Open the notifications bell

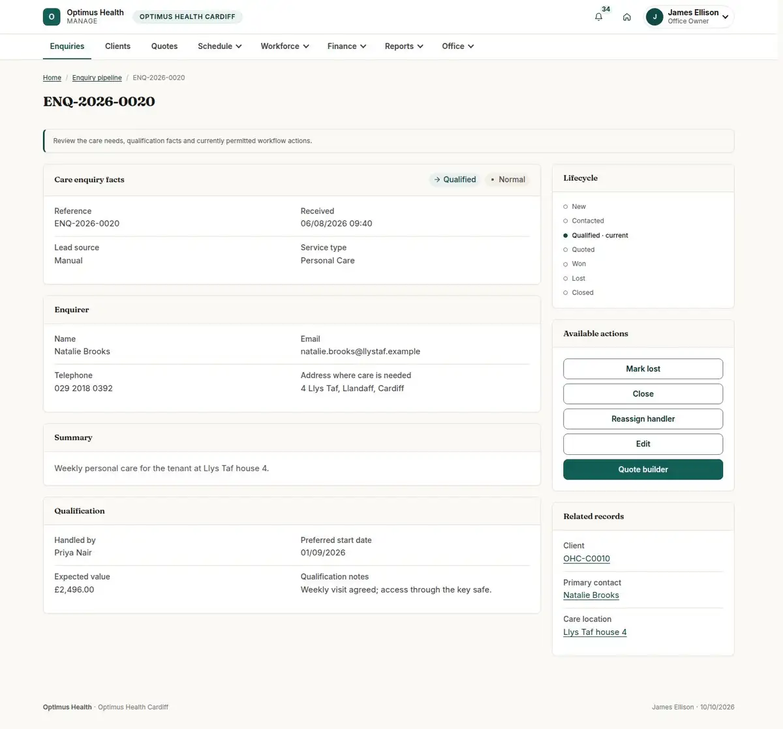point(598,17)
